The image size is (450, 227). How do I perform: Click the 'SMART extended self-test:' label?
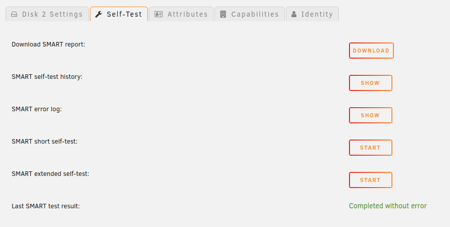coord(51,174)
